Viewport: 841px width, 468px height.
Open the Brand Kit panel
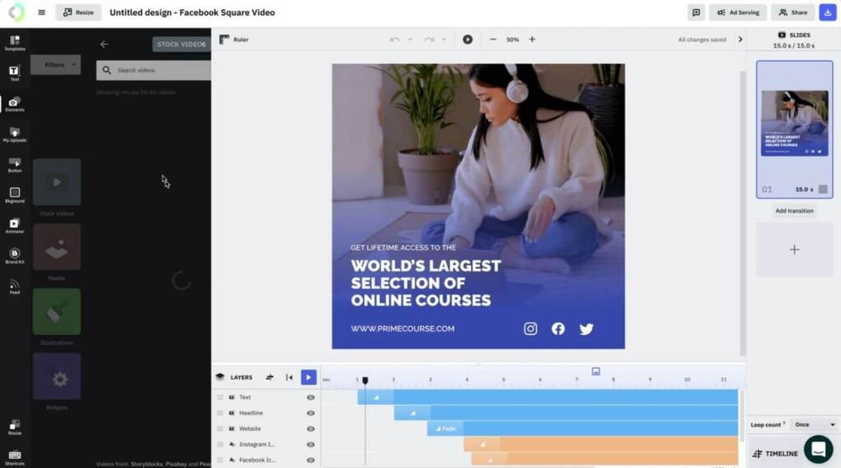point(14,255)
